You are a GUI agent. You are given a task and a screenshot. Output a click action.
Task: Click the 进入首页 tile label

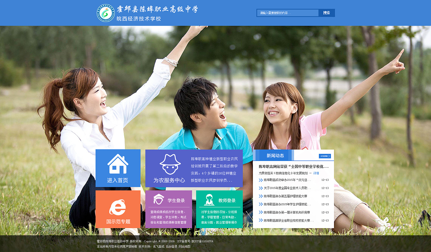[x=118, y=180]
